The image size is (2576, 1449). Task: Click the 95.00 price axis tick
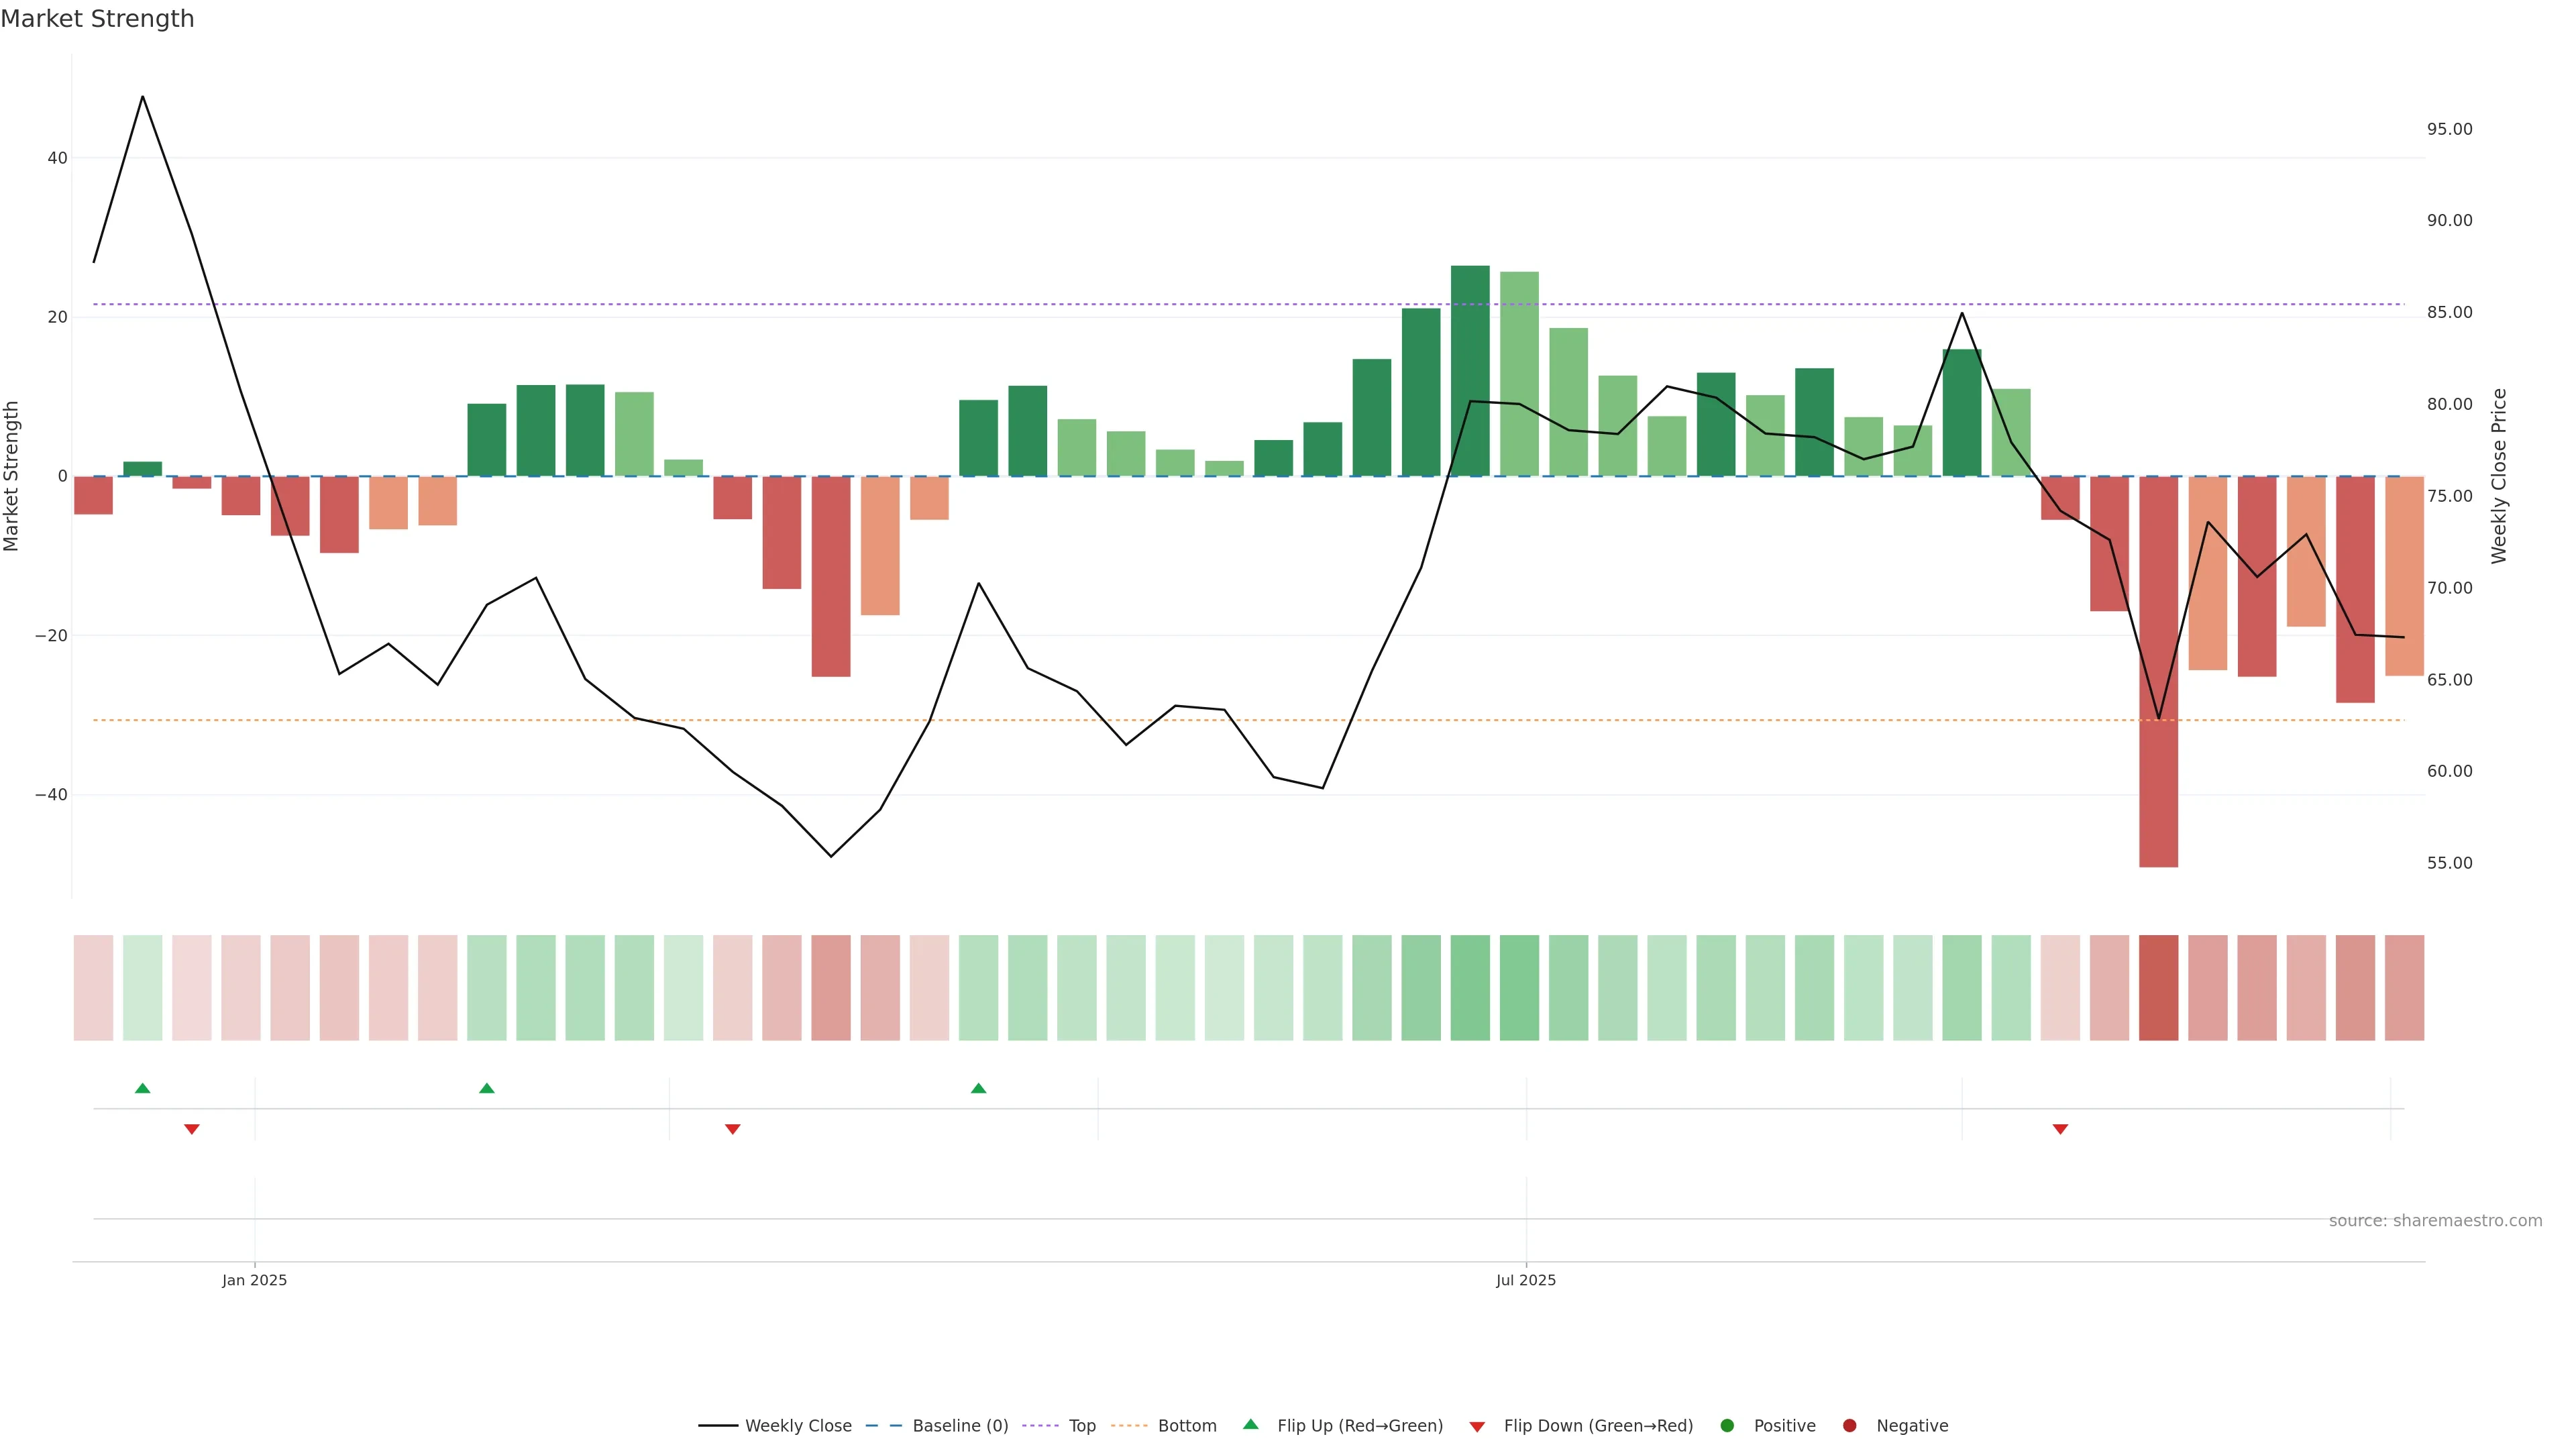pyautogui.click(x=2449, y=129)
